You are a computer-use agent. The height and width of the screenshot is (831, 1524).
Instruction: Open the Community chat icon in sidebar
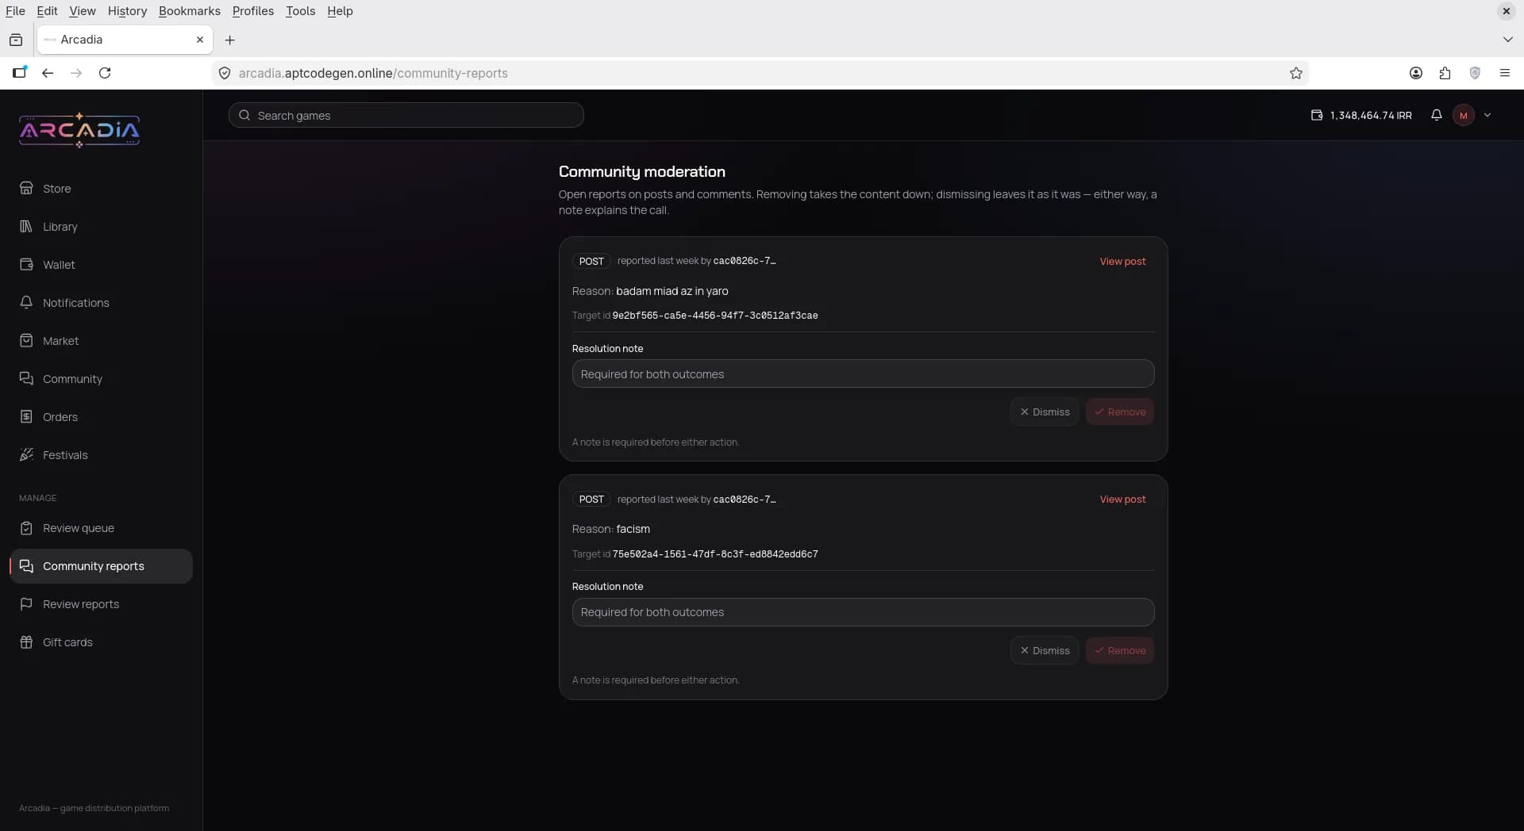tap(26, 378)
